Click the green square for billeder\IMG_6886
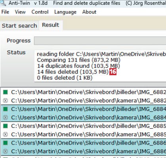The width and height of the screenshot is (166, 158). [6, 143]
